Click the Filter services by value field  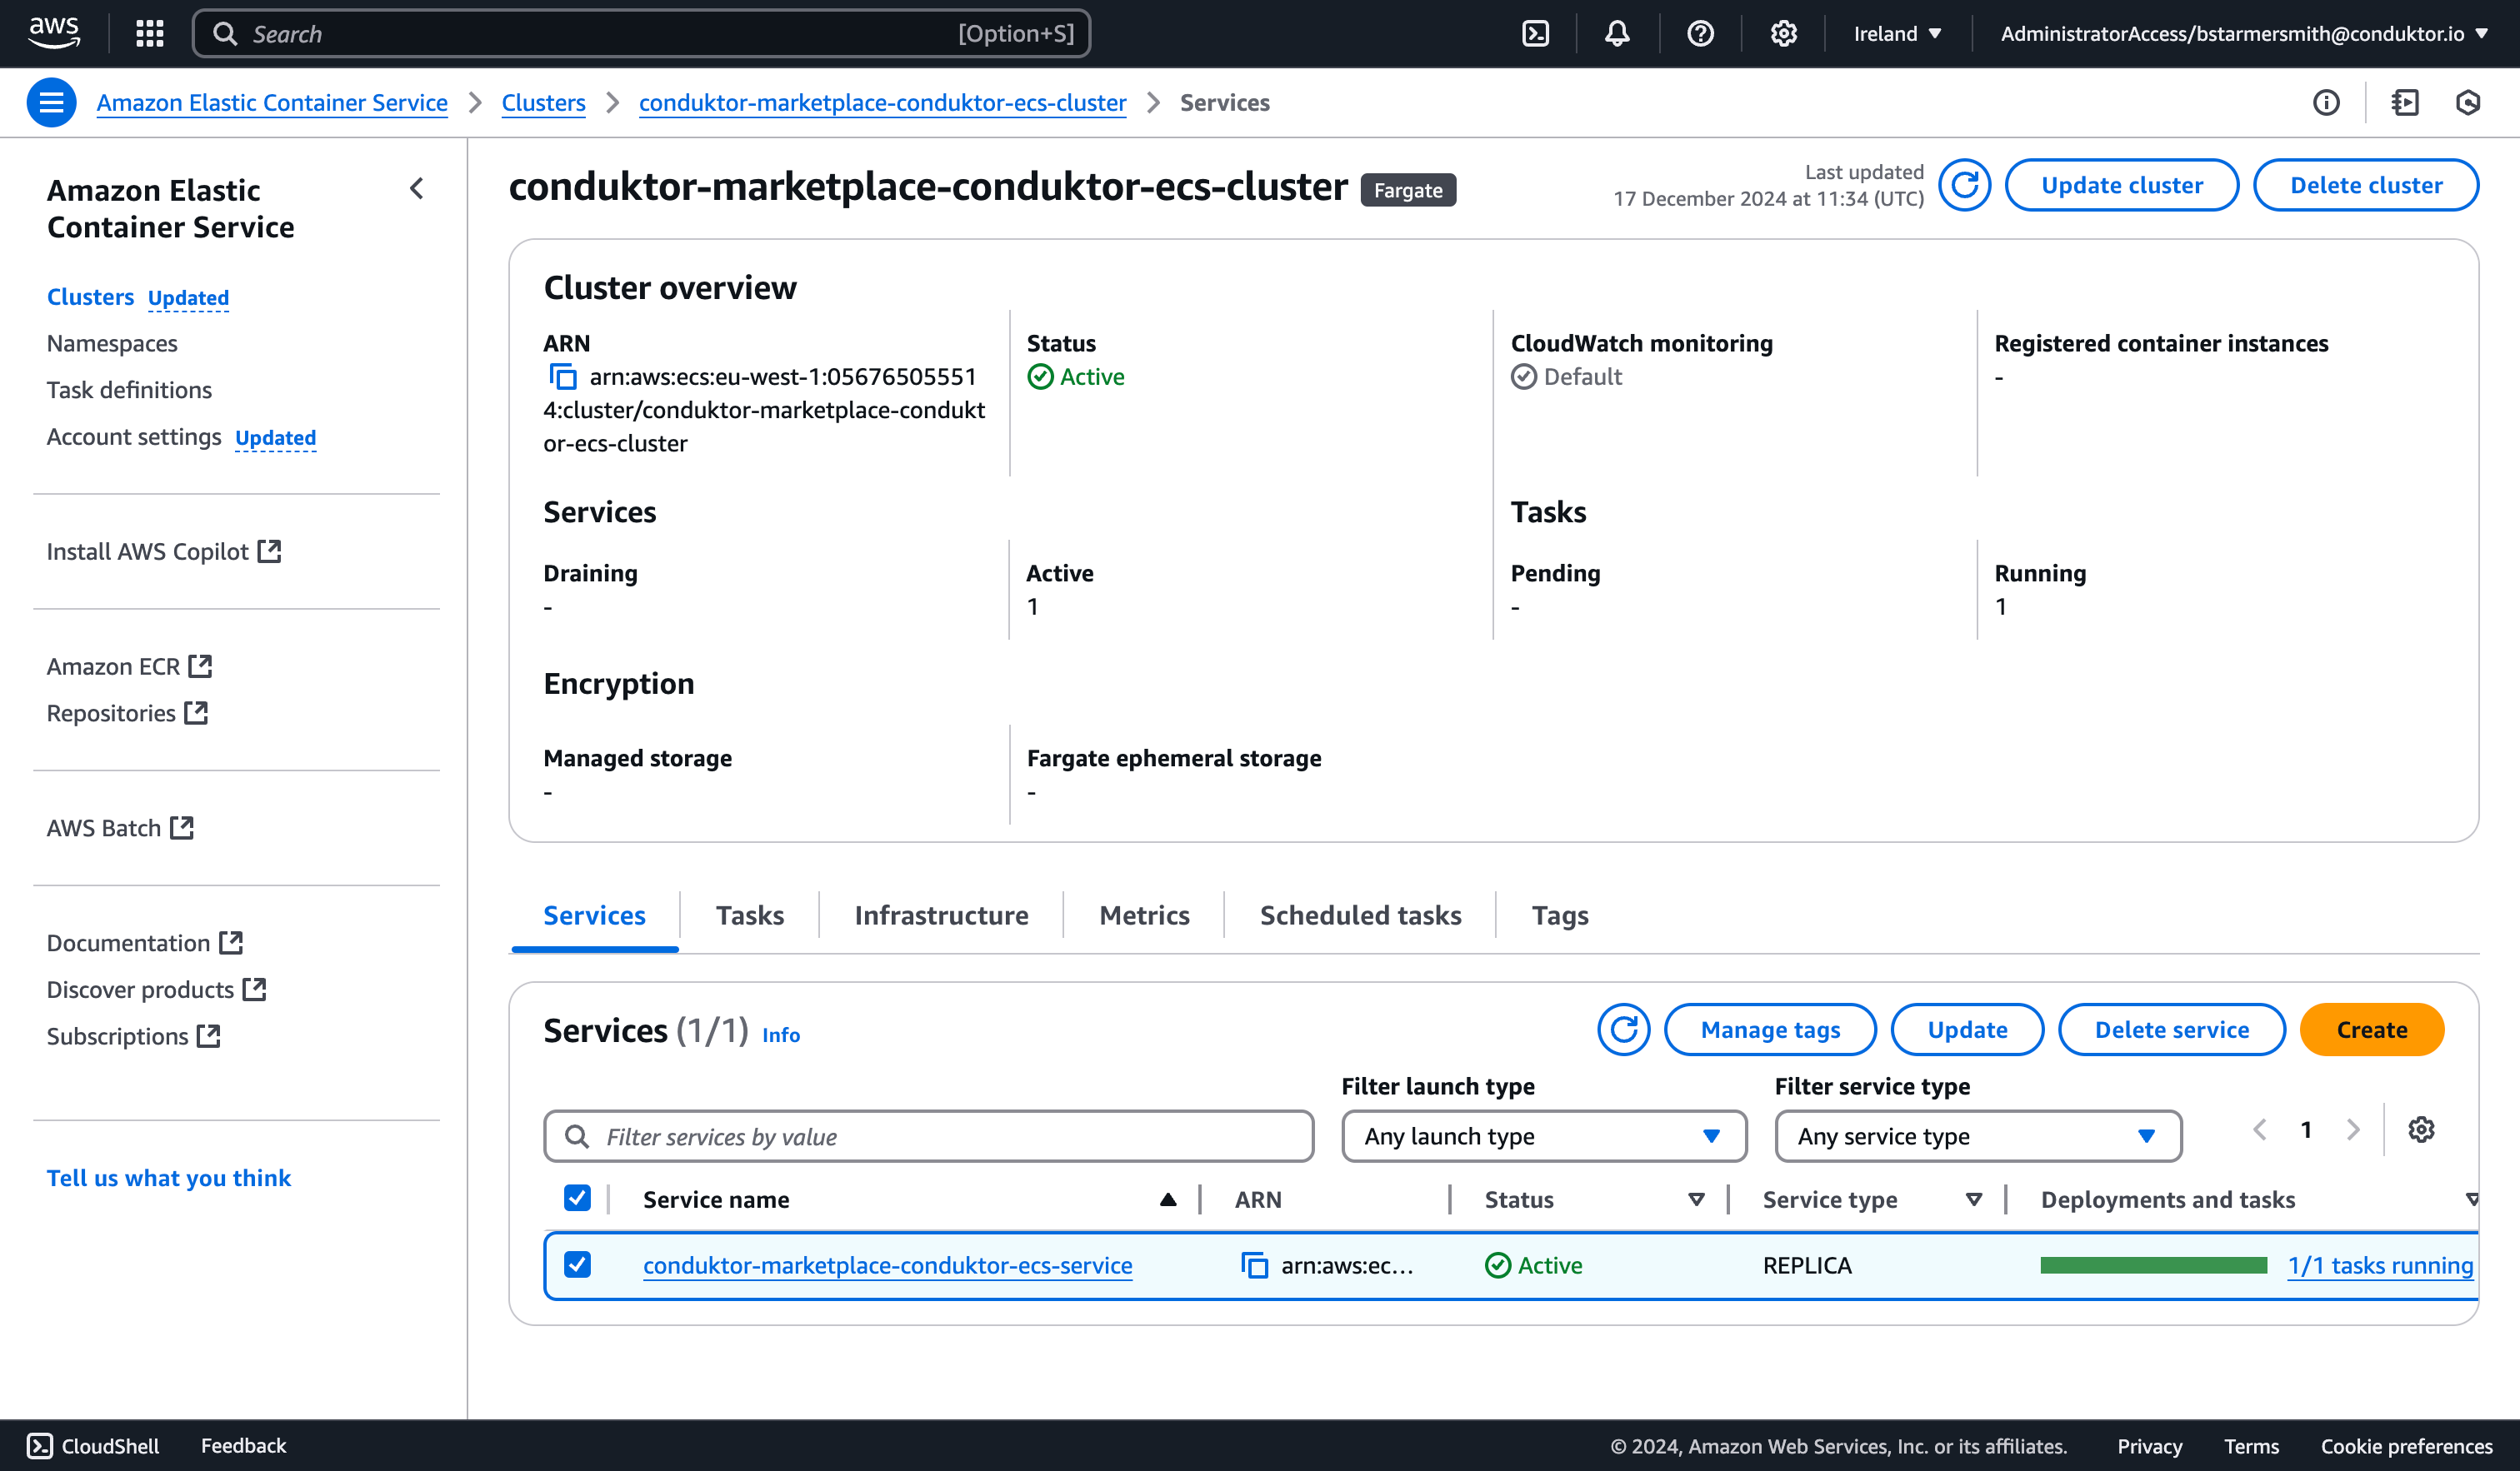(x=928, y=1136)
